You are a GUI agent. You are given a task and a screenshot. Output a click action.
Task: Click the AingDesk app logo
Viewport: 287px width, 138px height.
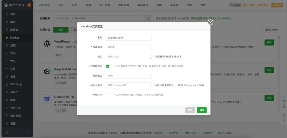coord(47,72)
